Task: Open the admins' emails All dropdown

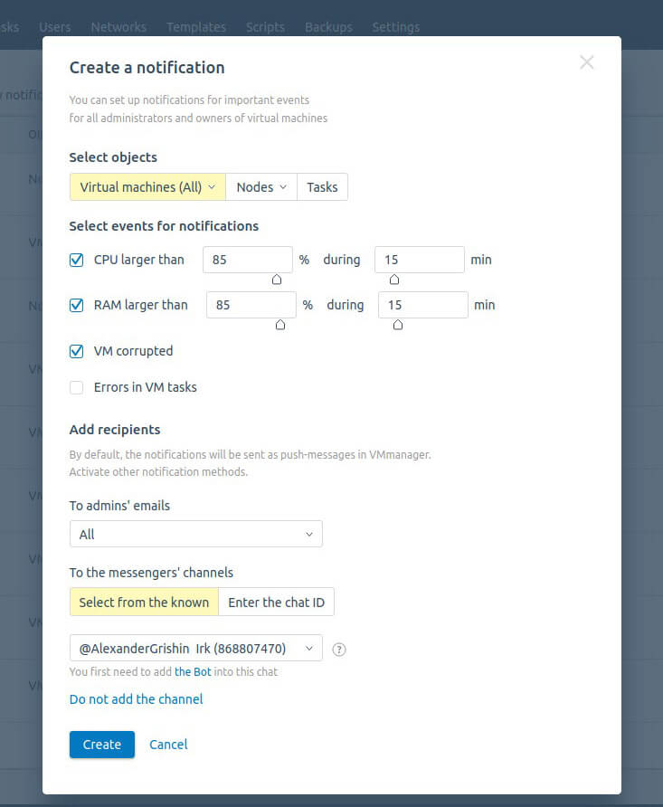Action: tap(196, 534)
